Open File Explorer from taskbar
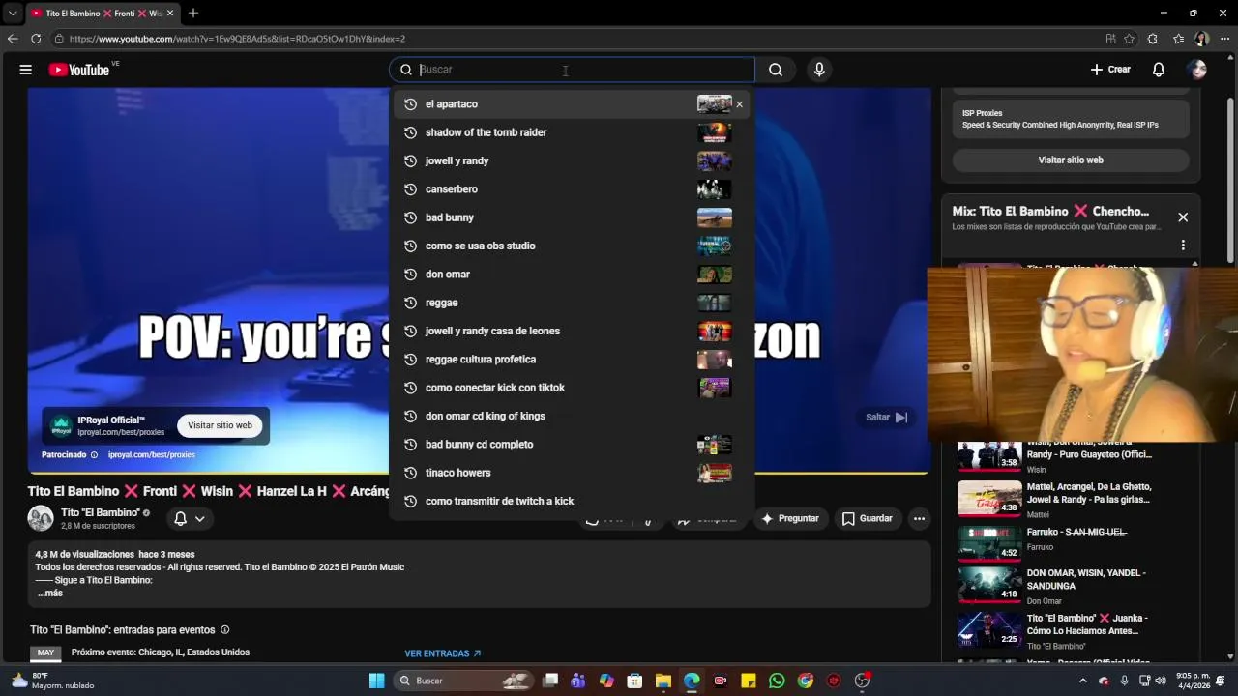The width and height of the screenshot is (1238, 696). point(663,681)
